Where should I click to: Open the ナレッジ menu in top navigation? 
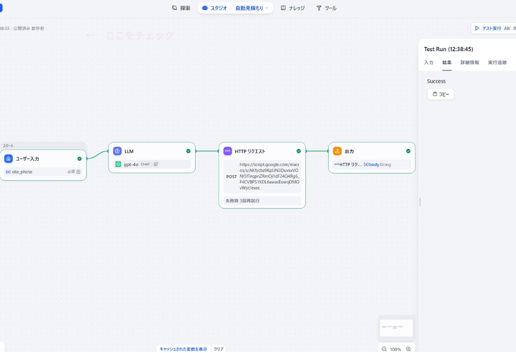coord(293,8)
